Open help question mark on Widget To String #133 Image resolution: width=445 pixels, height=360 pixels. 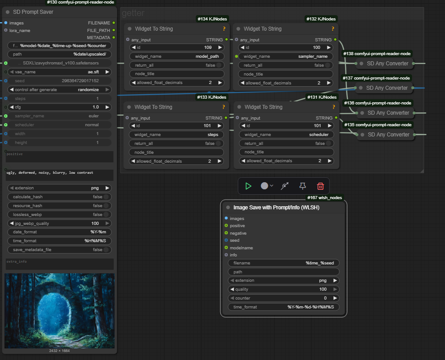coord(224,107)
